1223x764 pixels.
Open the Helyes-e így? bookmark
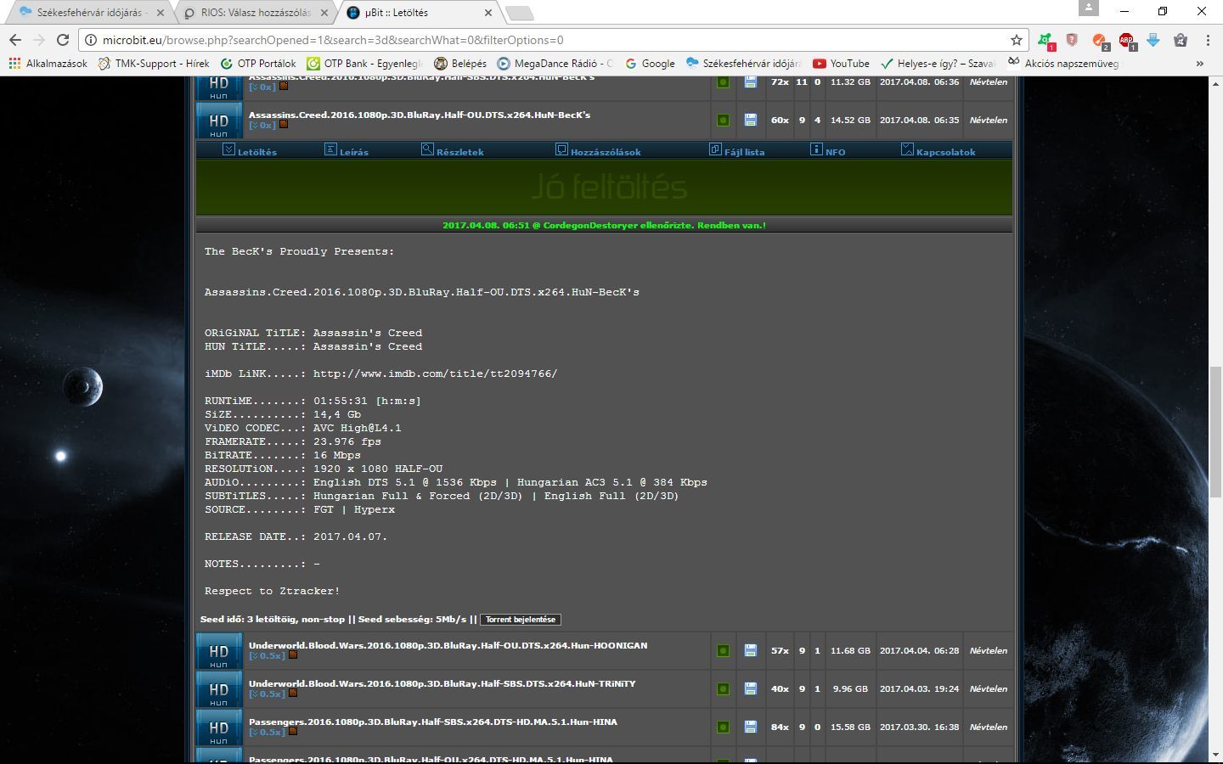(x=938, y=63)
